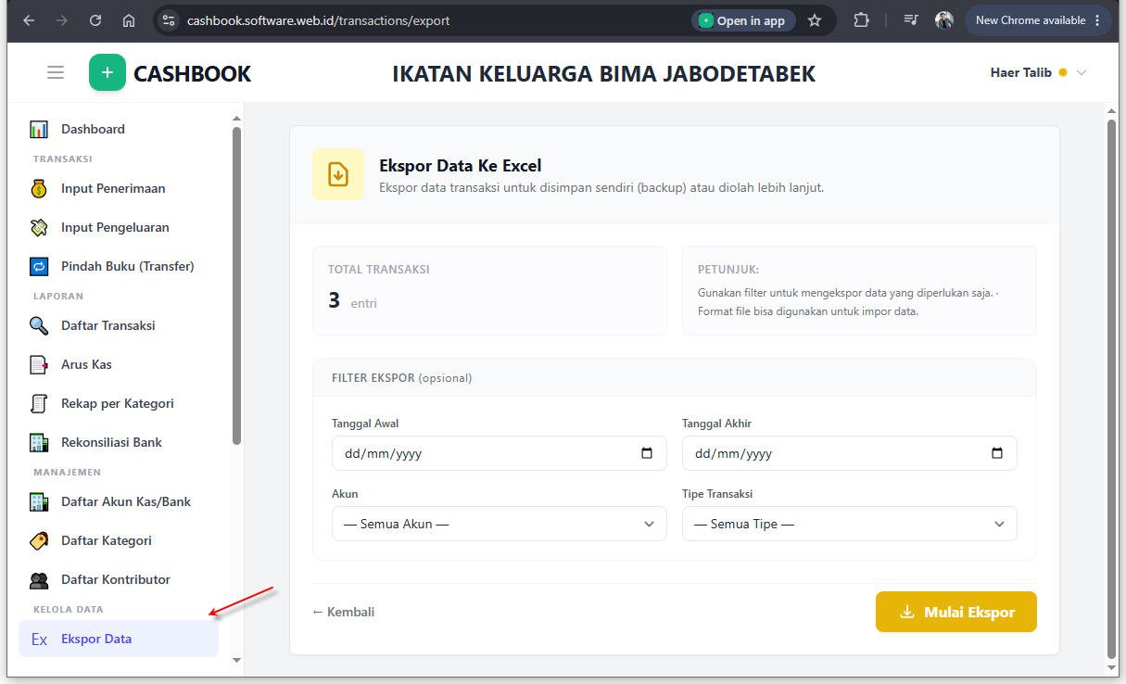
Task: Open Rekap per Kategori
Action: point(119,403)
